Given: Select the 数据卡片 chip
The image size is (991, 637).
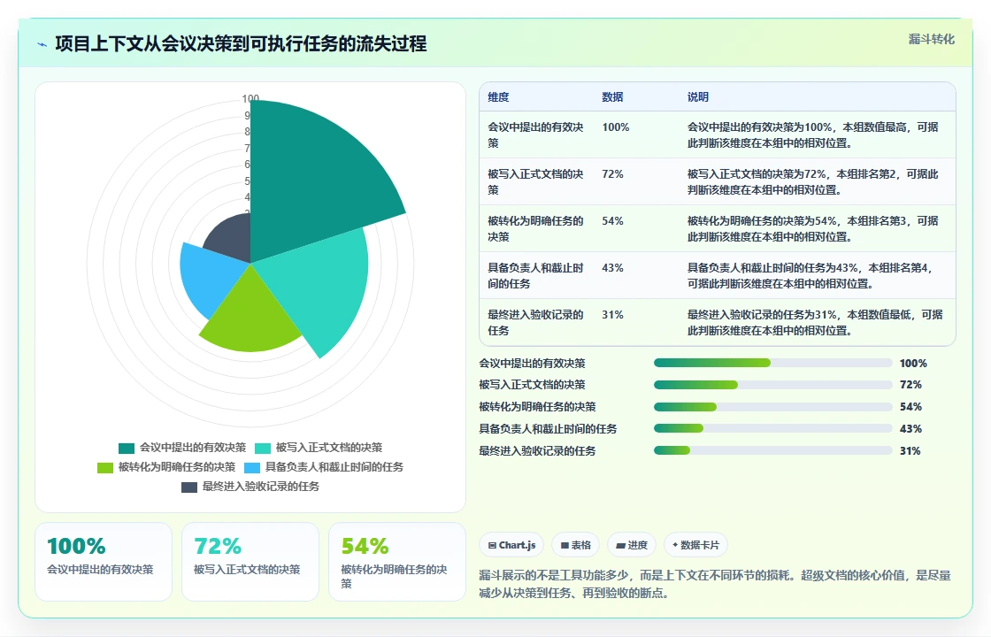Looking at the screenshot, I should 695,545.
